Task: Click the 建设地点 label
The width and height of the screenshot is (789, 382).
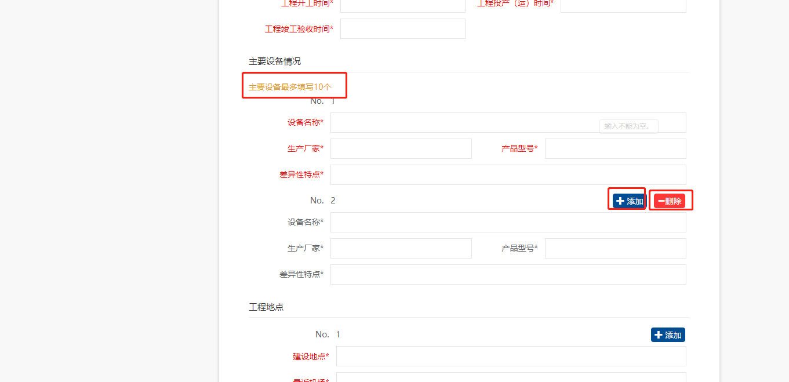Action: pos(311,356)
